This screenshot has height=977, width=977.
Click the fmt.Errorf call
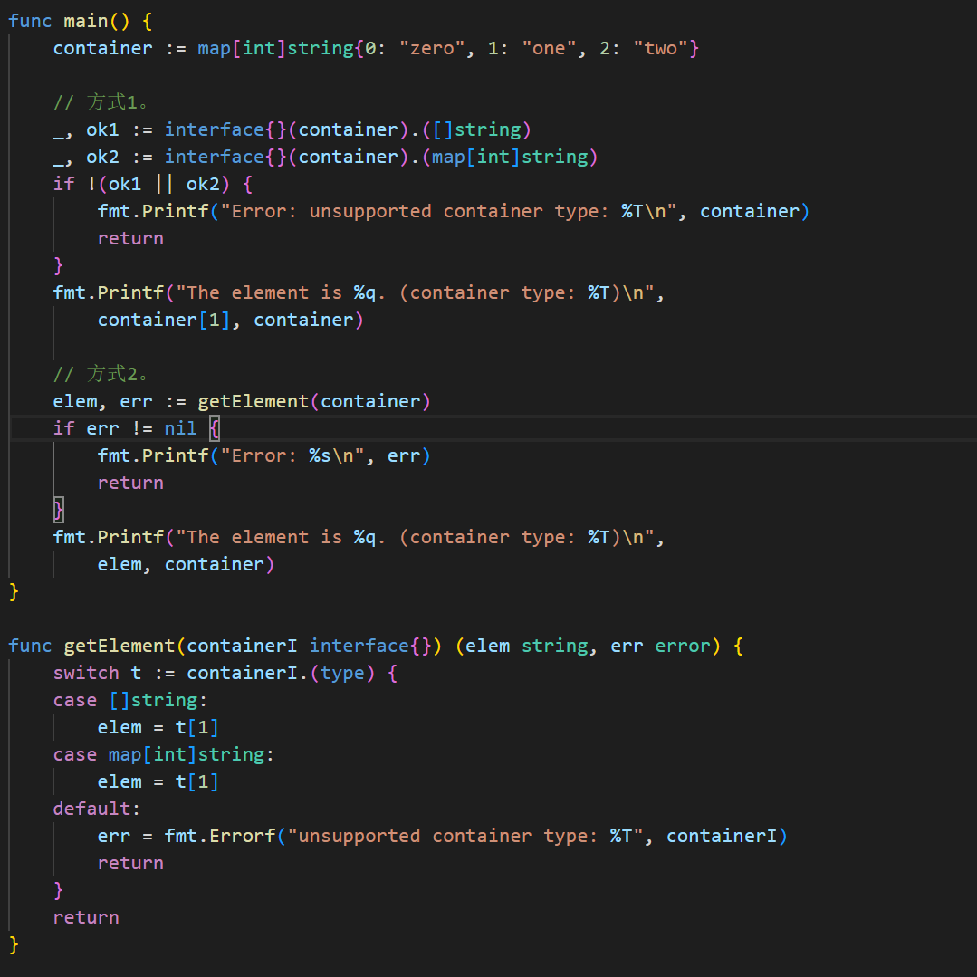click(x=219, y=836)
